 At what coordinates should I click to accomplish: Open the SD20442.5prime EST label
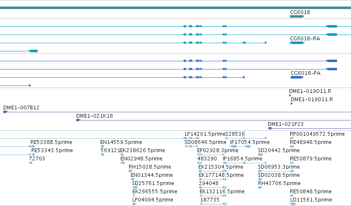(279, 150)
